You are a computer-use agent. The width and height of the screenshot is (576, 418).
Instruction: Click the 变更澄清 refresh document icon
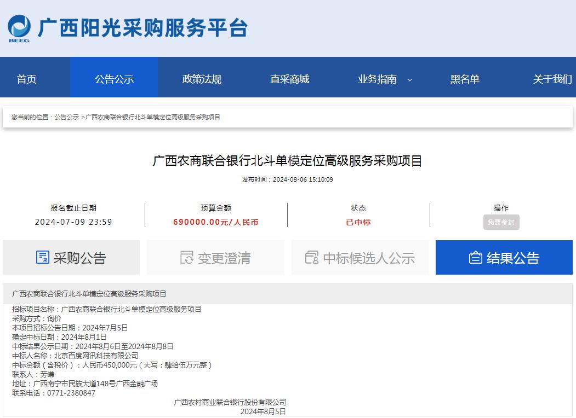[187, 257]
